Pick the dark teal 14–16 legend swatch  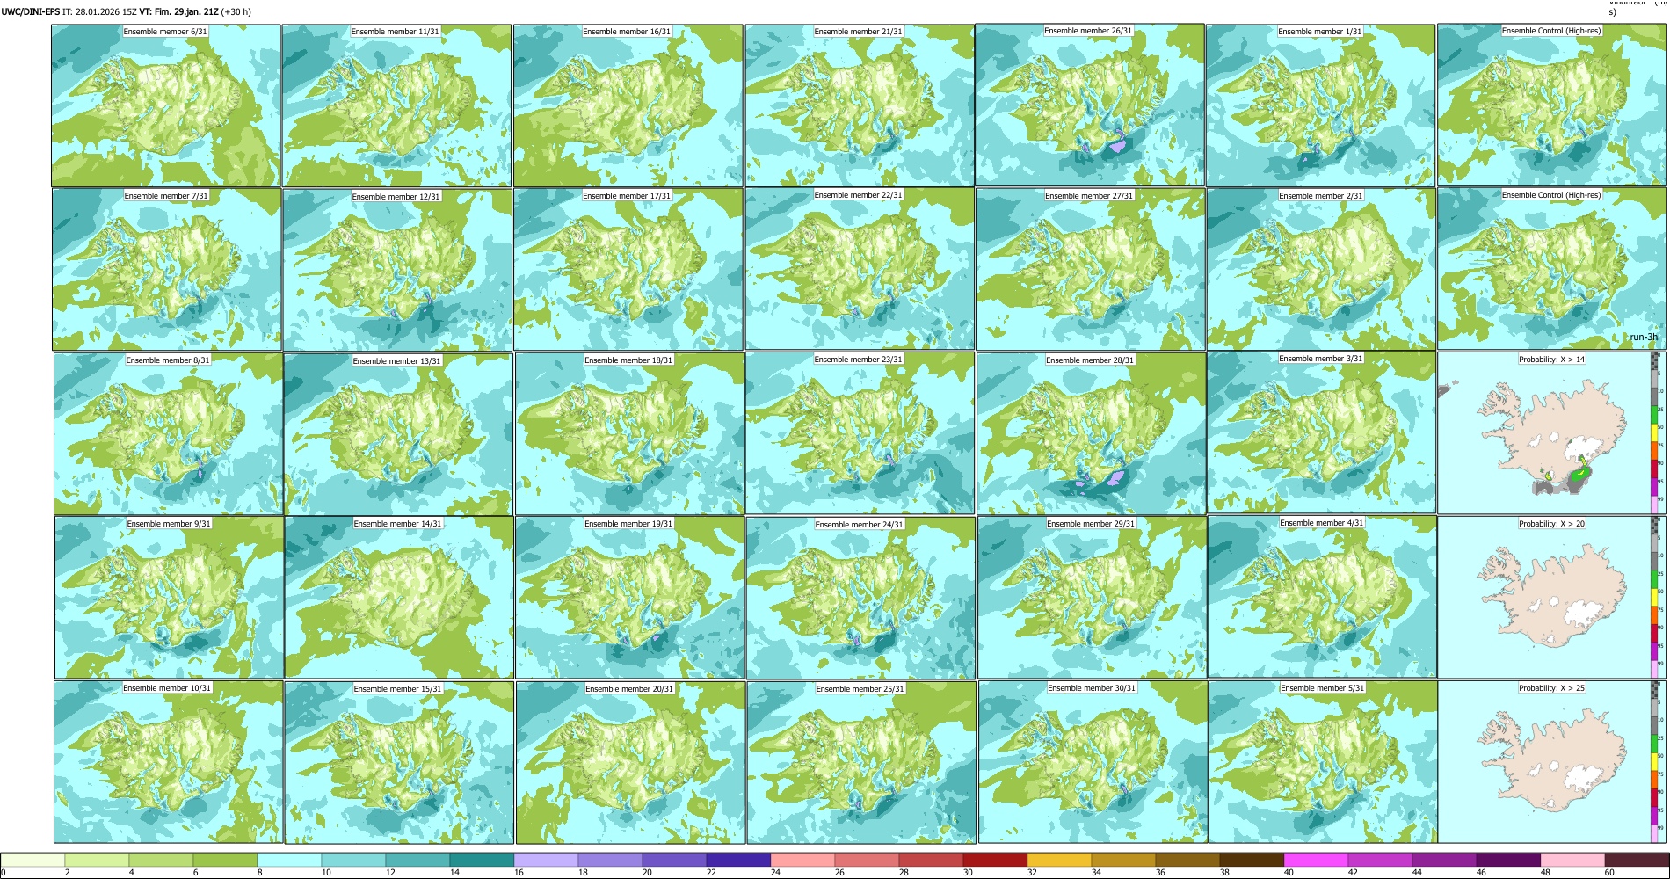(x=482, y=860)
